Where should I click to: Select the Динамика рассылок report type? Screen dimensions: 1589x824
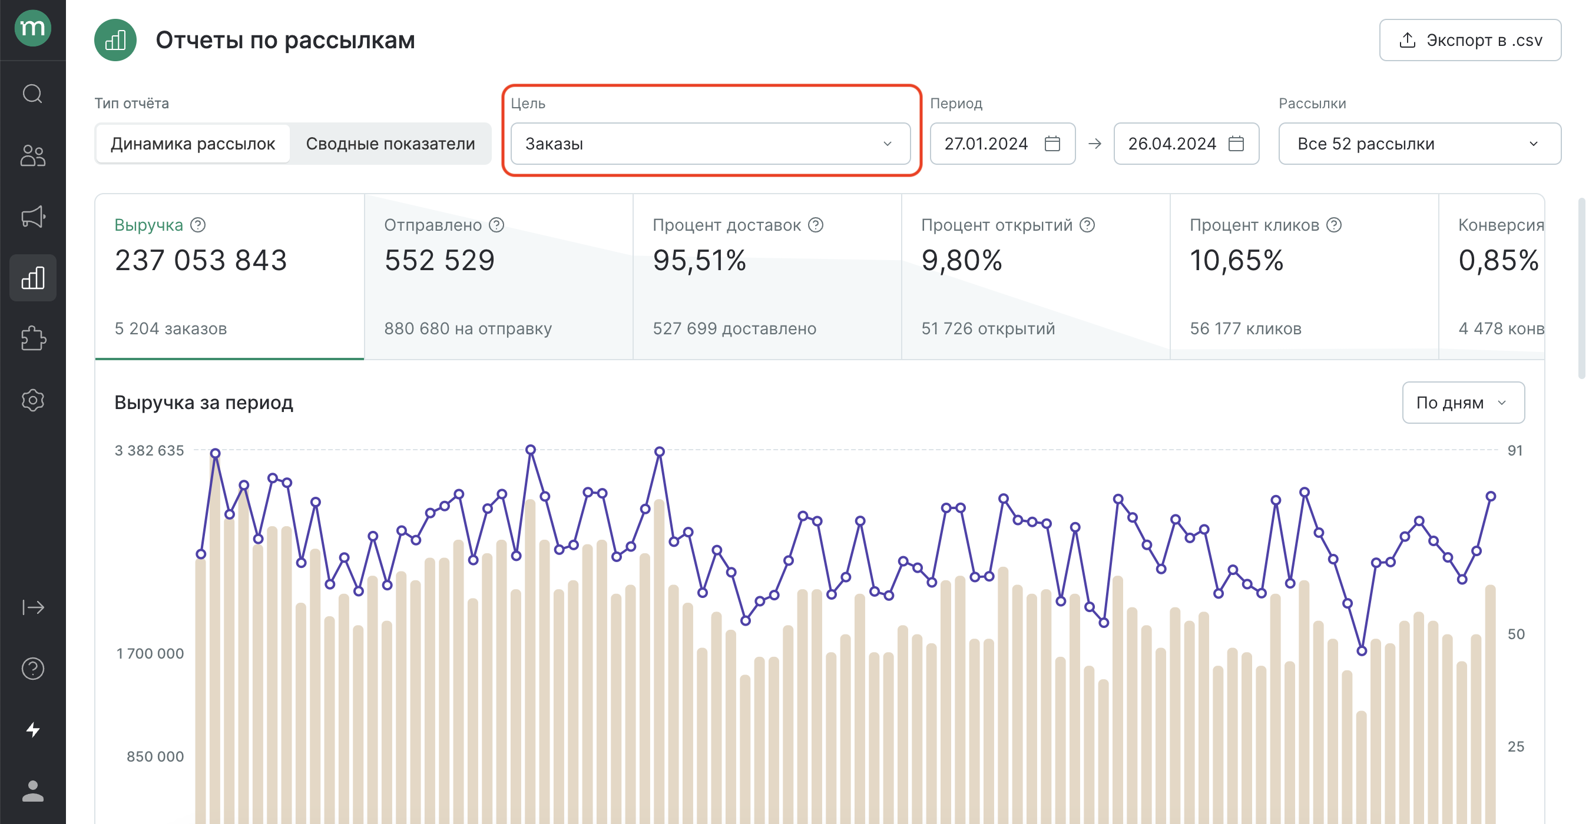pos(193,144)
